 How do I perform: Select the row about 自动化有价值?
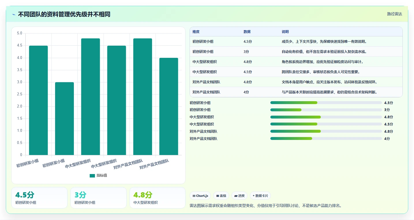[x=296, y=51]
